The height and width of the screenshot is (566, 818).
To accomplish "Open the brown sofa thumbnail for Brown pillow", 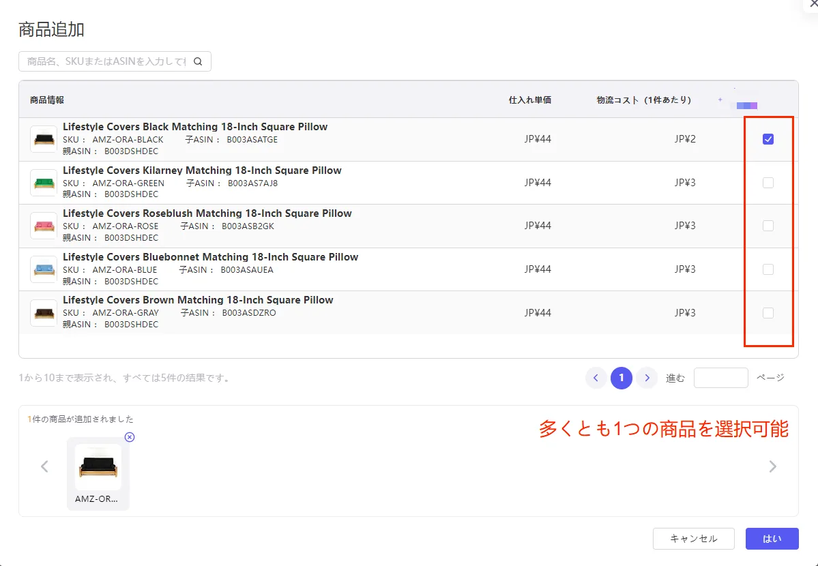I will click(x=44, y=313).
